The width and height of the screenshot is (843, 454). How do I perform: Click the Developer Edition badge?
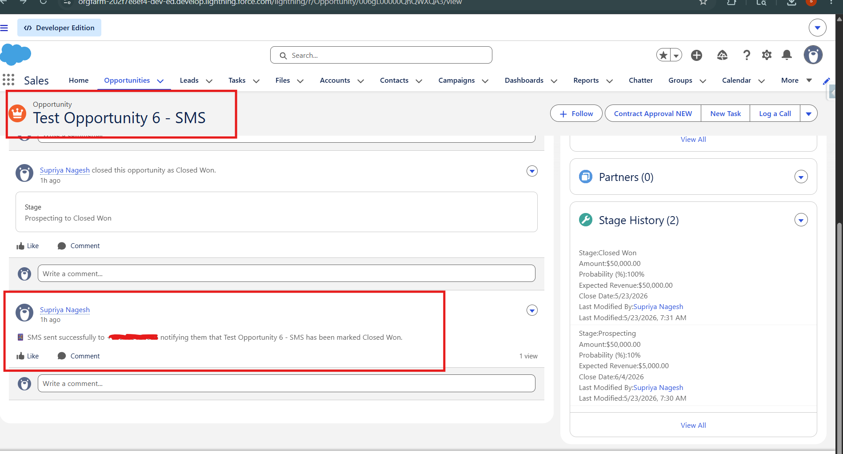click(x=59, y=28)
